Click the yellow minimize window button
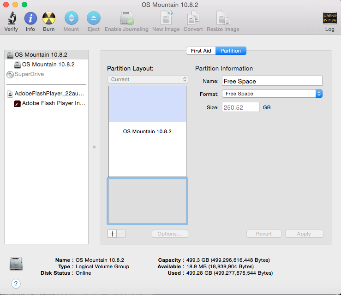The height and width of the screenshot is (295, 341). point(15,5)
